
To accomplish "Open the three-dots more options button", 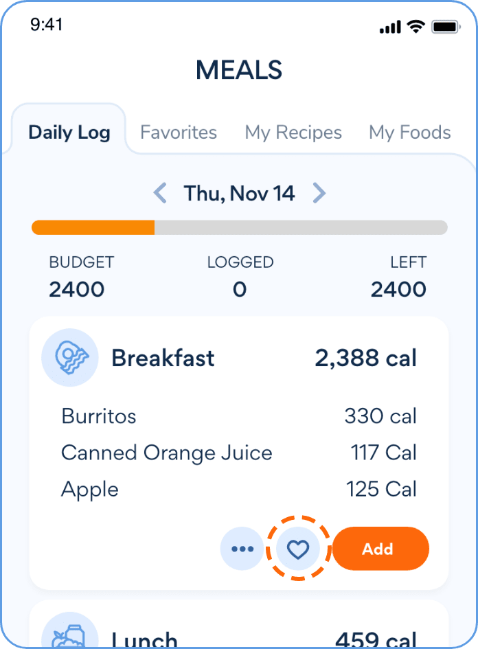I will 242,549.
